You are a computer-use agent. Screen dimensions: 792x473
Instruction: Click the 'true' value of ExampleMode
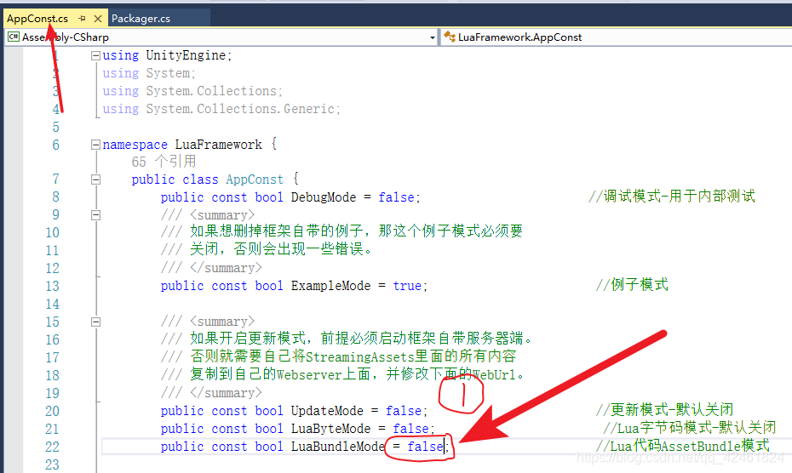point(407,286)
